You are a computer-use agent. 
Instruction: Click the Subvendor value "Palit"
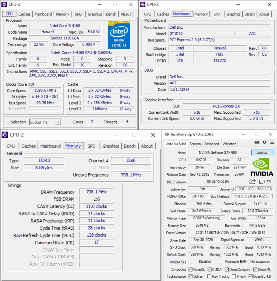[x=202, y=189]
